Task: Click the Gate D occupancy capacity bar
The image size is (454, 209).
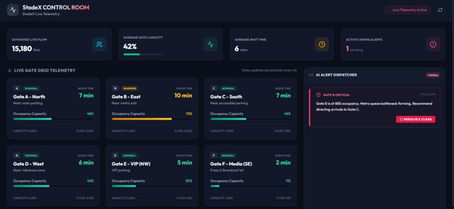Action: tap(54, 186)
